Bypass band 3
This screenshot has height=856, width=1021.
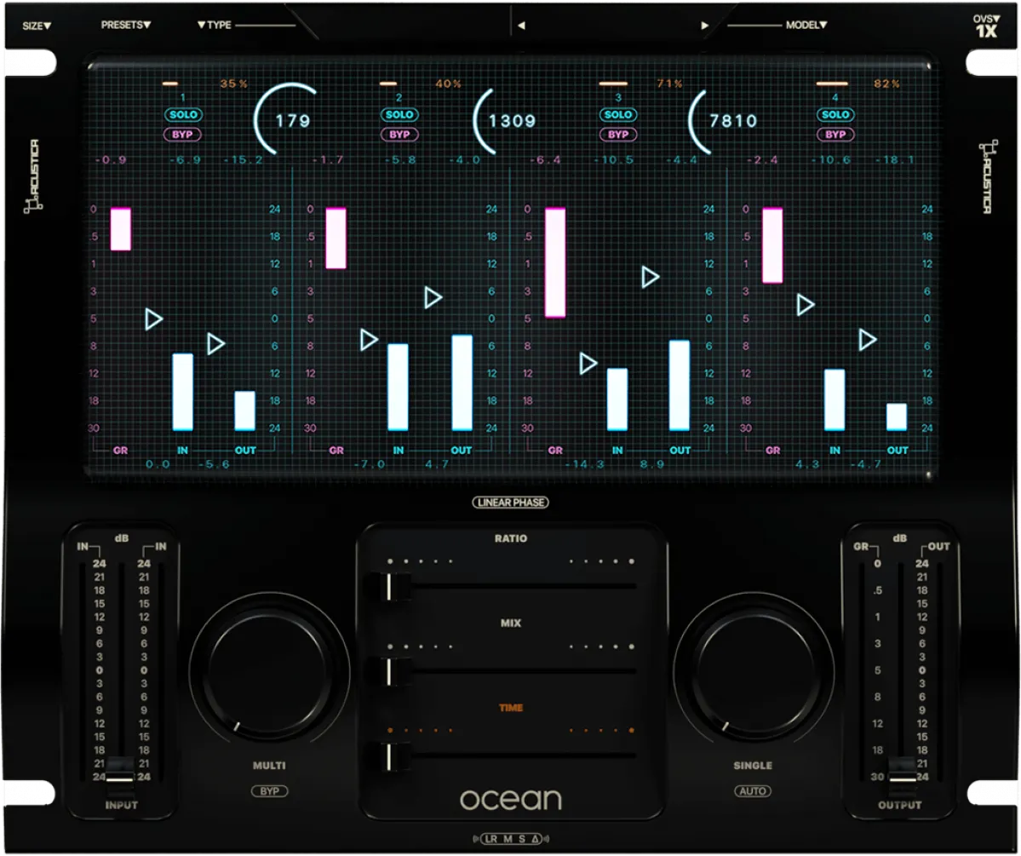point(618,135)
